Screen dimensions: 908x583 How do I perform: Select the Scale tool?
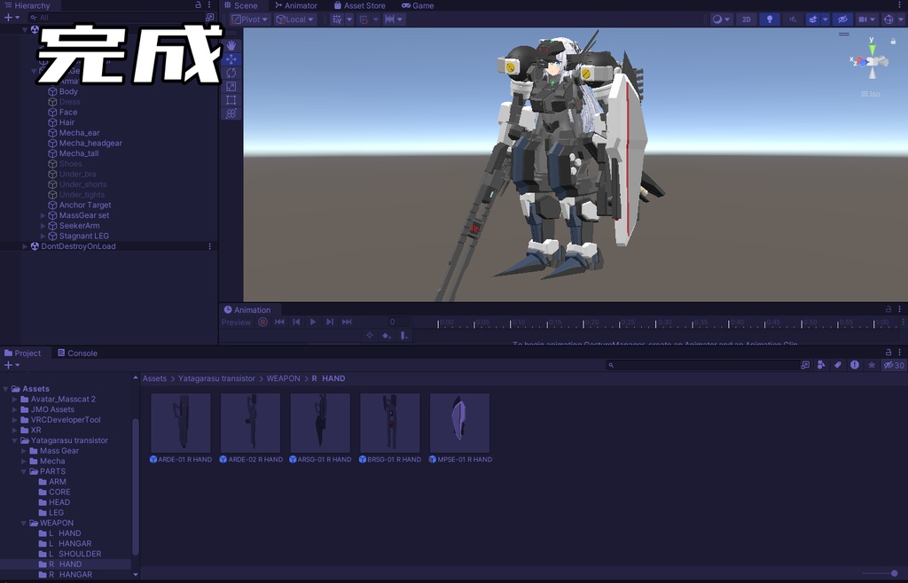pyautogui.click(x=231, y=86)
